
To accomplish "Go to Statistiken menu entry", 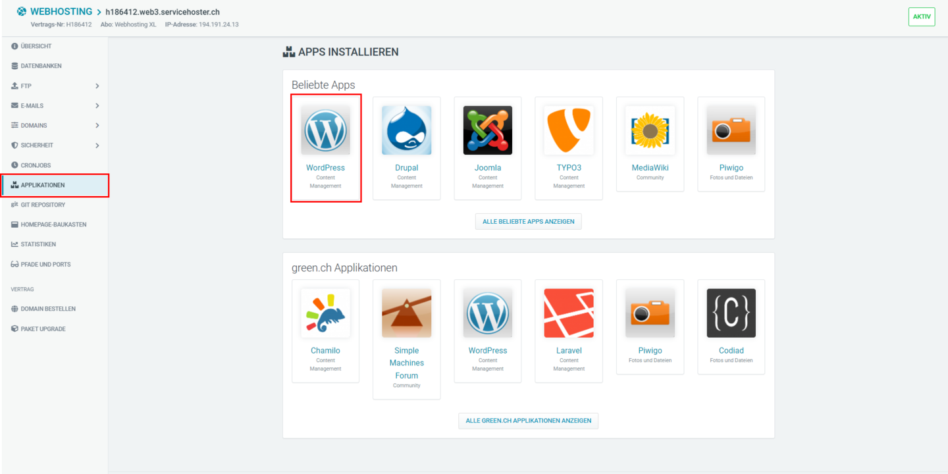I will (x=55, y=244).
